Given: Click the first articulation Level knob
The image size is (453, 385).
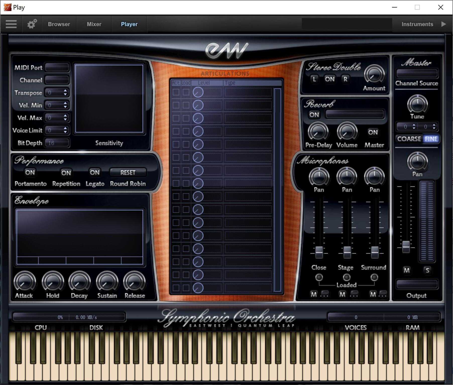Looking at the screenshot, I should coord(198,92).
